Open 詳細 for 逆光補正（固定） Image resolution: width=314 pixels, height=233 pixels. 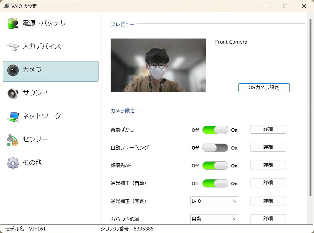[268, 201]
